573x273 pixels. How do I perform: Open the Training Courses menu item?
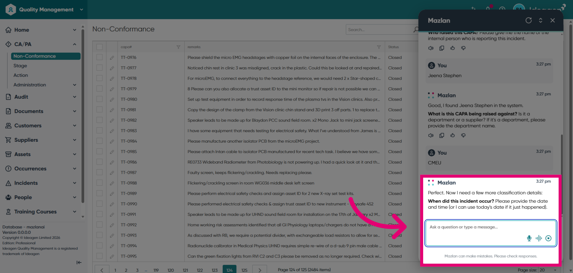[35, 212]
